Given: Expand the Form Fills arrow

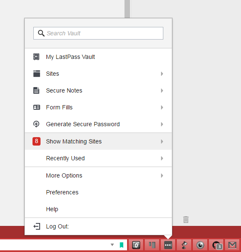Looking at the screenshot, I should click(x=162, y=107).
